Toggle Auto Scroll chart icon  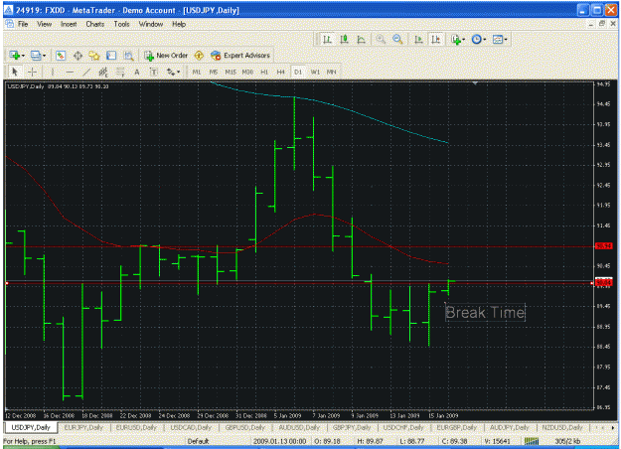418,39
